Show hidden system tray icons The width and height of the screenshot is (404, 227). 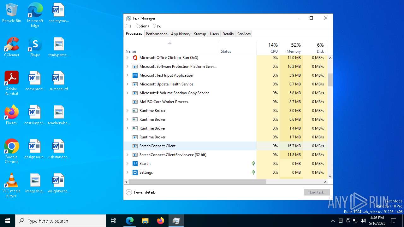click(333, 221)
